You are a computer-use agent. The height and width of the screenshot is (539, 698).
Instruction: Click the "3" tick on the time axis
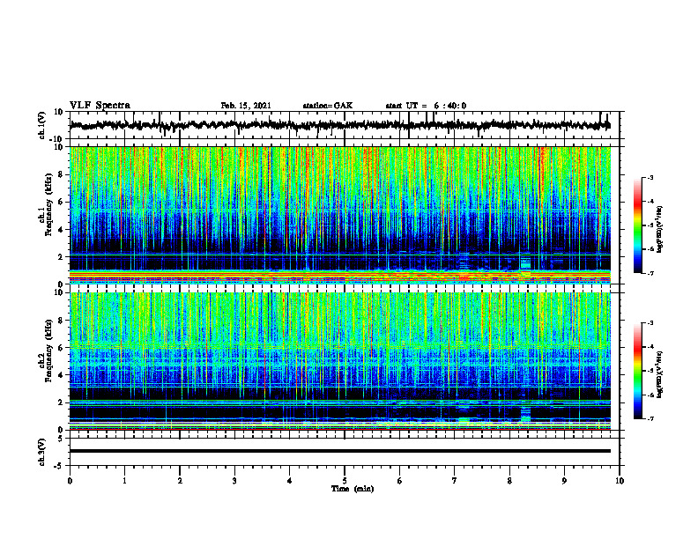point(234,481)
